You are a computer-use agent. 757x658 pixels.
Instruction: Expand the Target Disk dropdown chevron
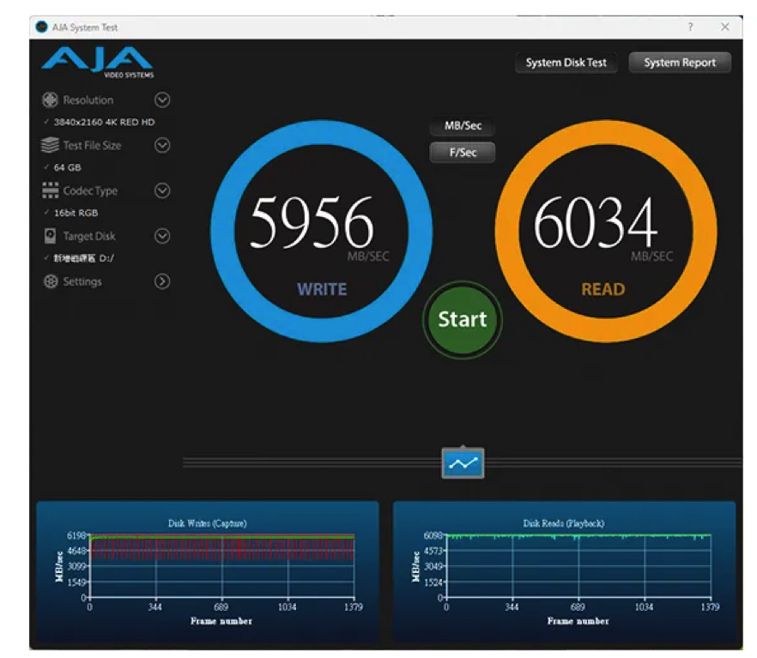click(162, 236)
